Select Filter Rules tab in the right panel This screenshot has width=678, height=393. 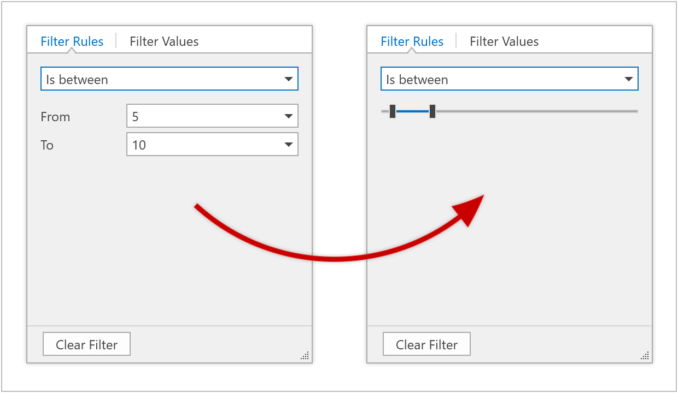point(412,41)
